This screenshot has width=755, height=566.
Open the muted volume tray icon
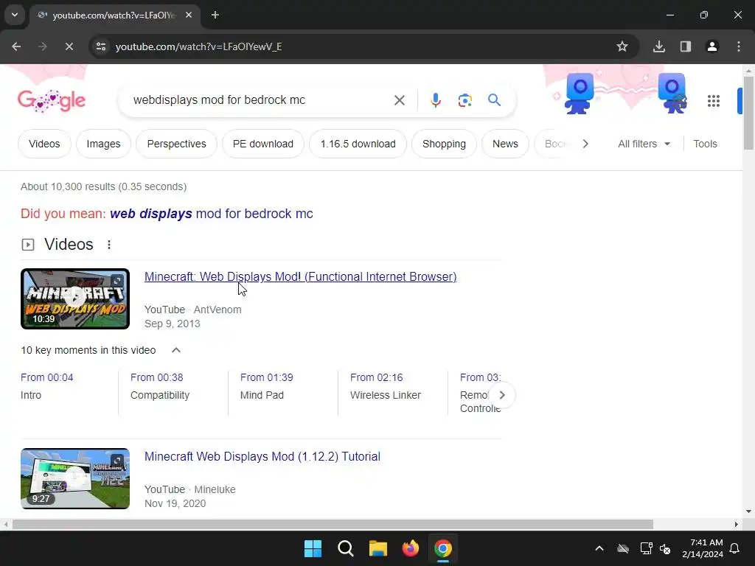pos(666,548)
